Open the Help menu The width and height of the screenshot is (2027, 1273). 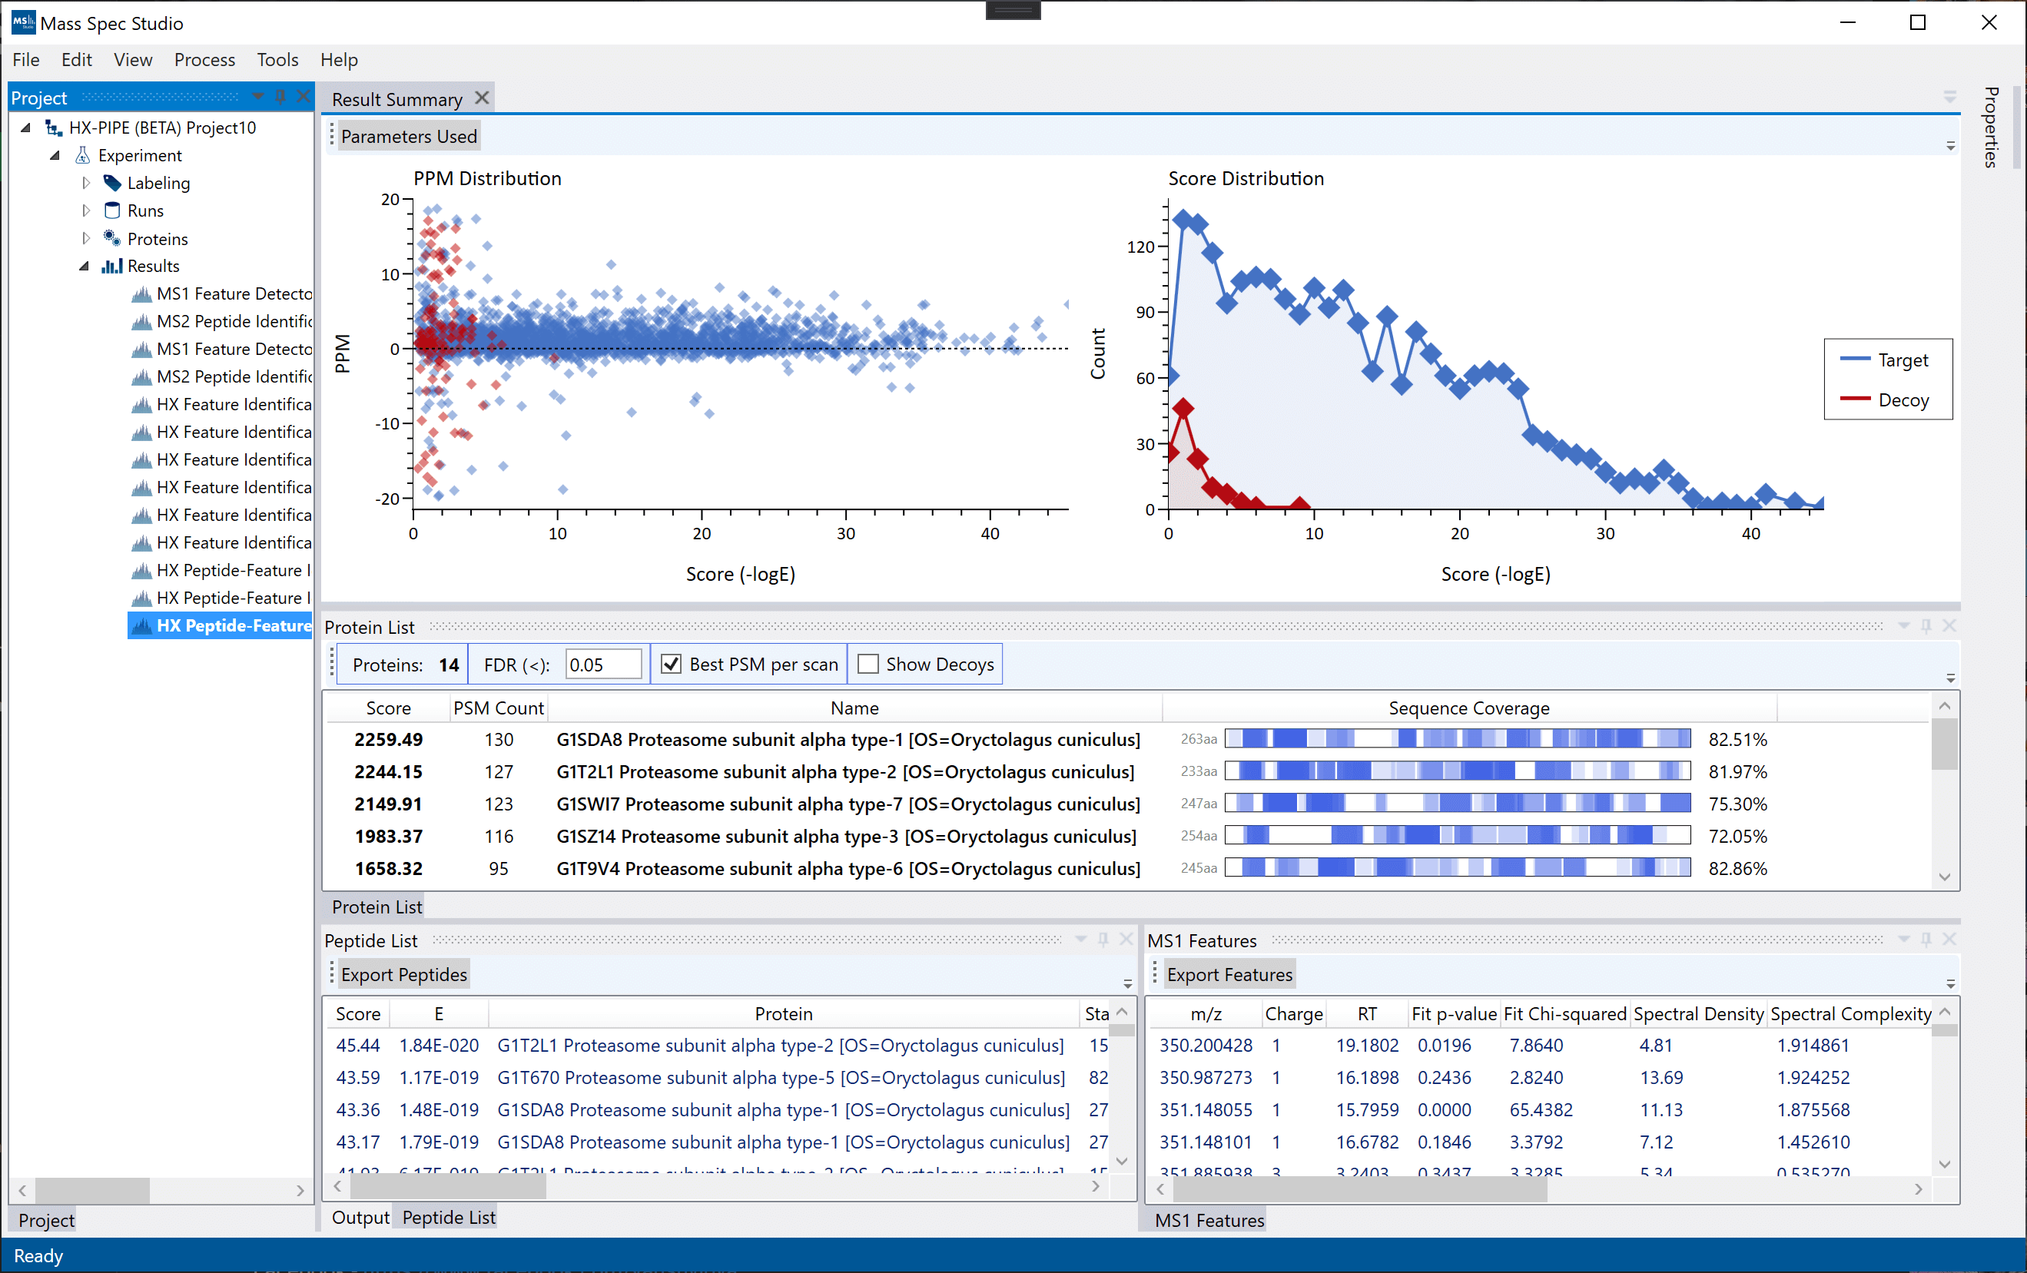click(339, 60)
